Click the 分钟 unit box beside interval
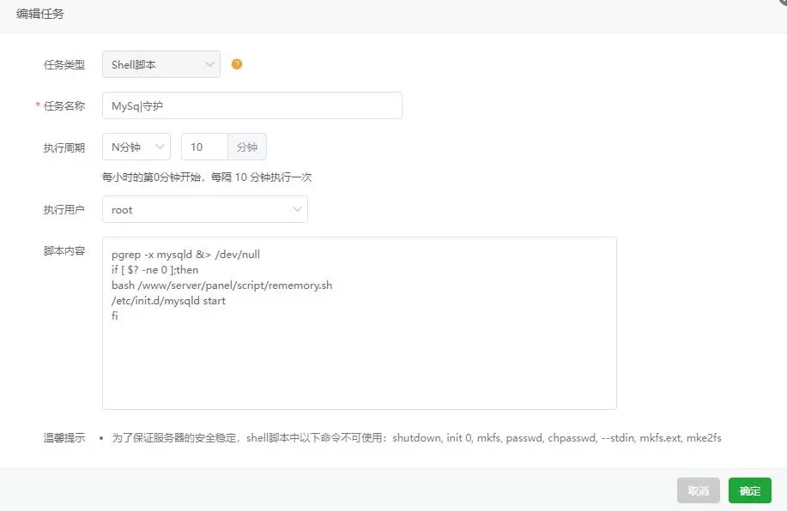787x511 pixels. tap(247, 147)
